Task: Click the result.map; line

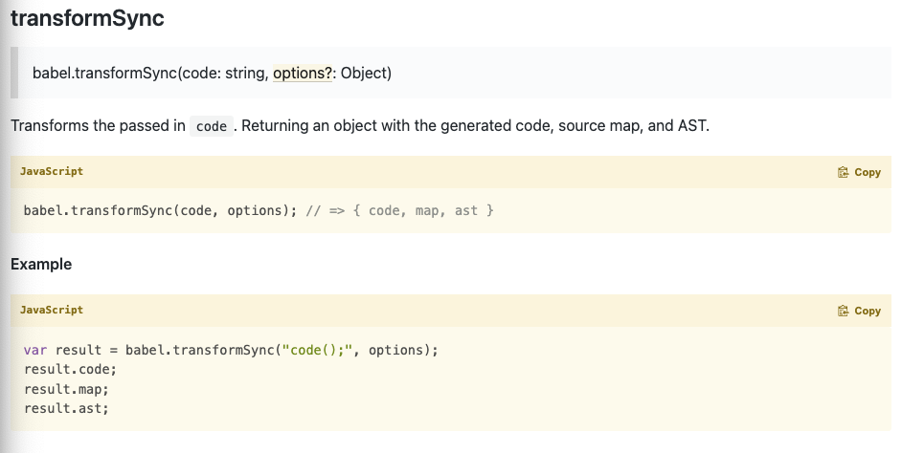Action: (66, 389)
